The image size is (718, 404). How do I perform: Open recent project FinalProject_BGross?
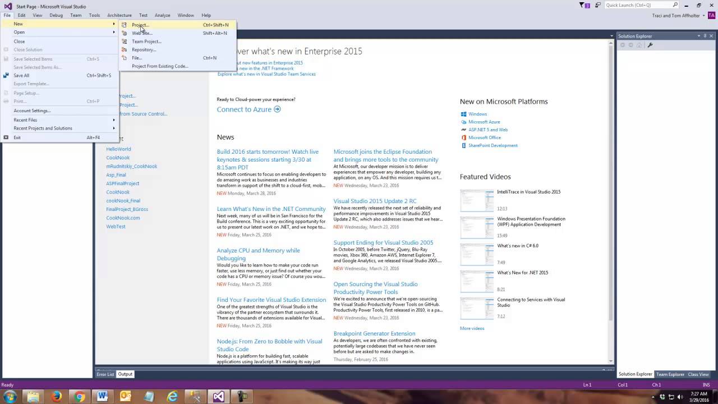[x=127, y=209]
